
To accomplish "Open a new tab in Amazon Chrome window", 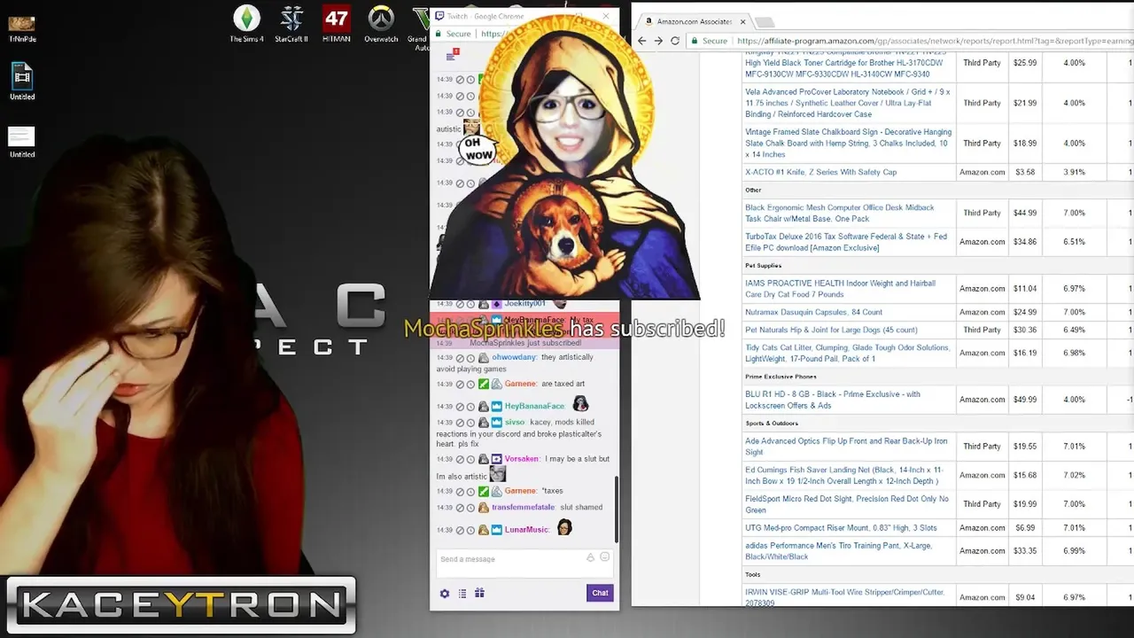I will (765, 21).
